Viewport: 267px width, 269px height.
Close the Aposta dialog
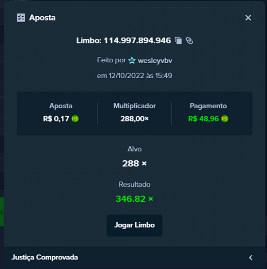point(248,18)
